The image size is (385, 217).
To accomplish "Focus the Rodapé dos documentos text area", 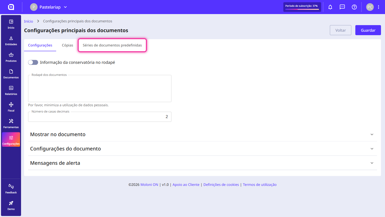I will [100, 88].
